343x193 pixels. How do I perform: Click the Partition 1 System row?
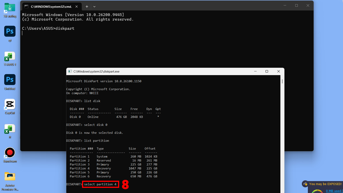click(113, 156)
